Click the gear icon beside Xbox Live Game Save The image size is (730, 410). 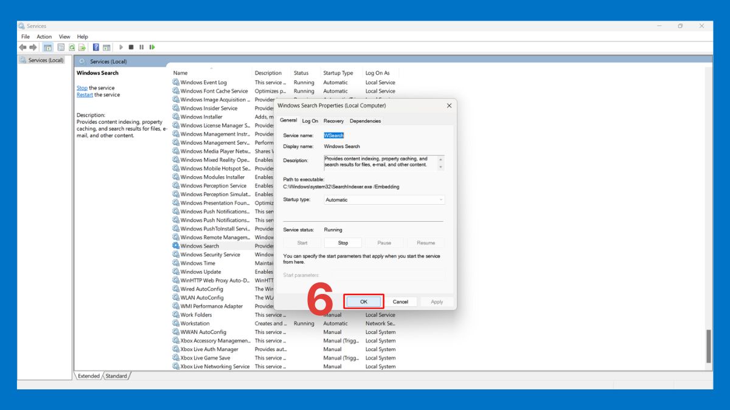coord(176,358)
